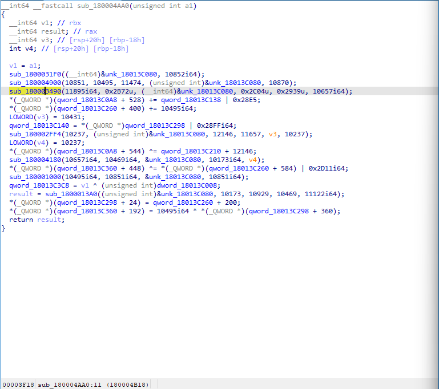Select function name sub_180004AA0 in the signature
This screenshot has height=389, width=439.
[103, 6]
